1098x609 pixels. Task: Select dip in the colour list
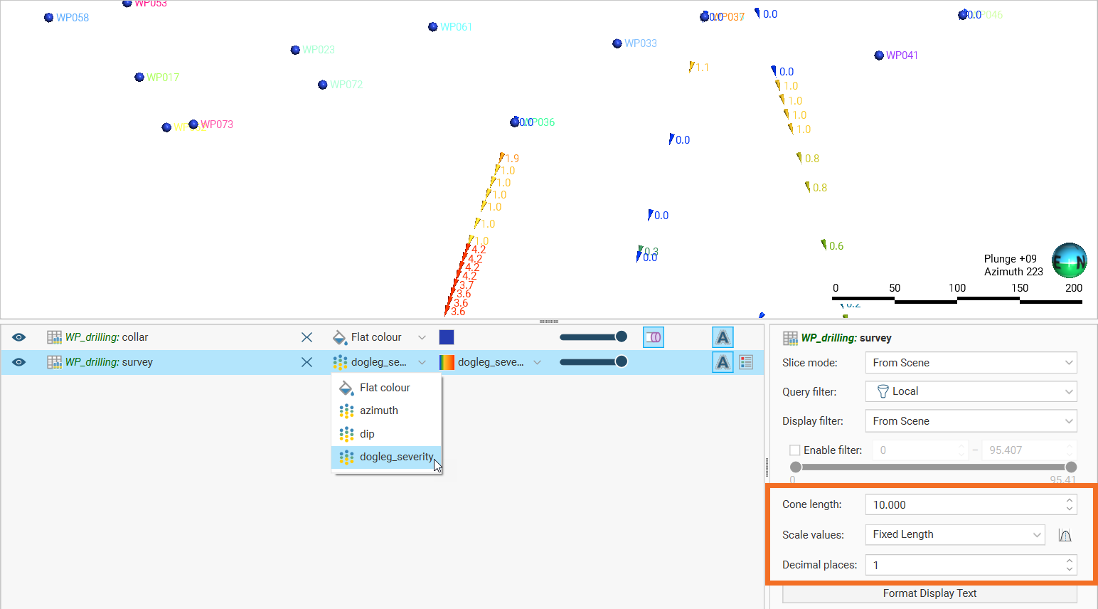tap(367, 434)
